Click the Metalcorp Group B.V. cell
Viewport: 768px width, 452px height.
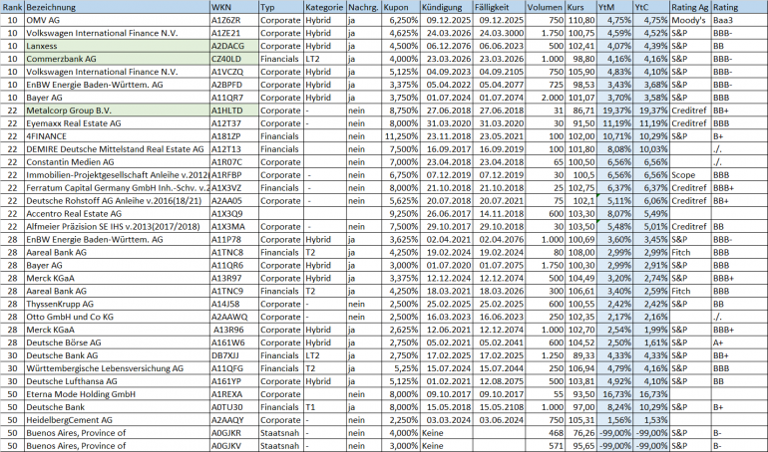[x=117, y=111]
